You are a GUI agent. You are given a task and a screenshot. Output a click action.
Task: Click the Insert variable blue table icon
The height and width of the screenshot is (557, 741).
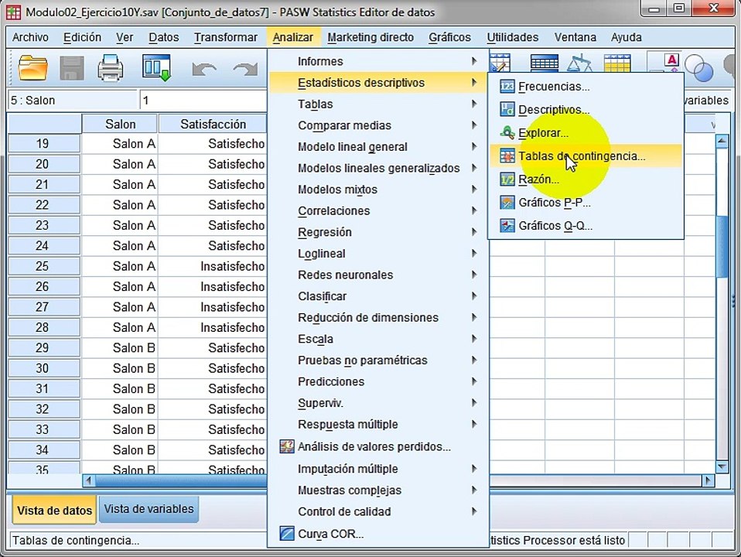pos(545,63)
